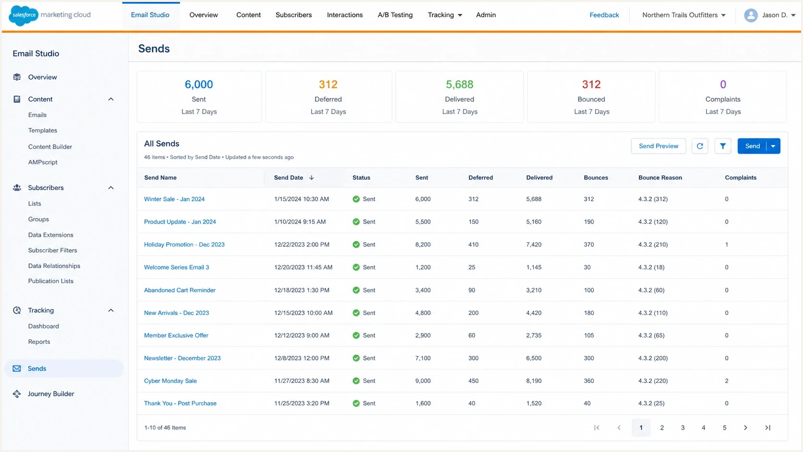Open Welcome Series Email 3 send
This screenshot has width=803, height=452.
(177, 267)
